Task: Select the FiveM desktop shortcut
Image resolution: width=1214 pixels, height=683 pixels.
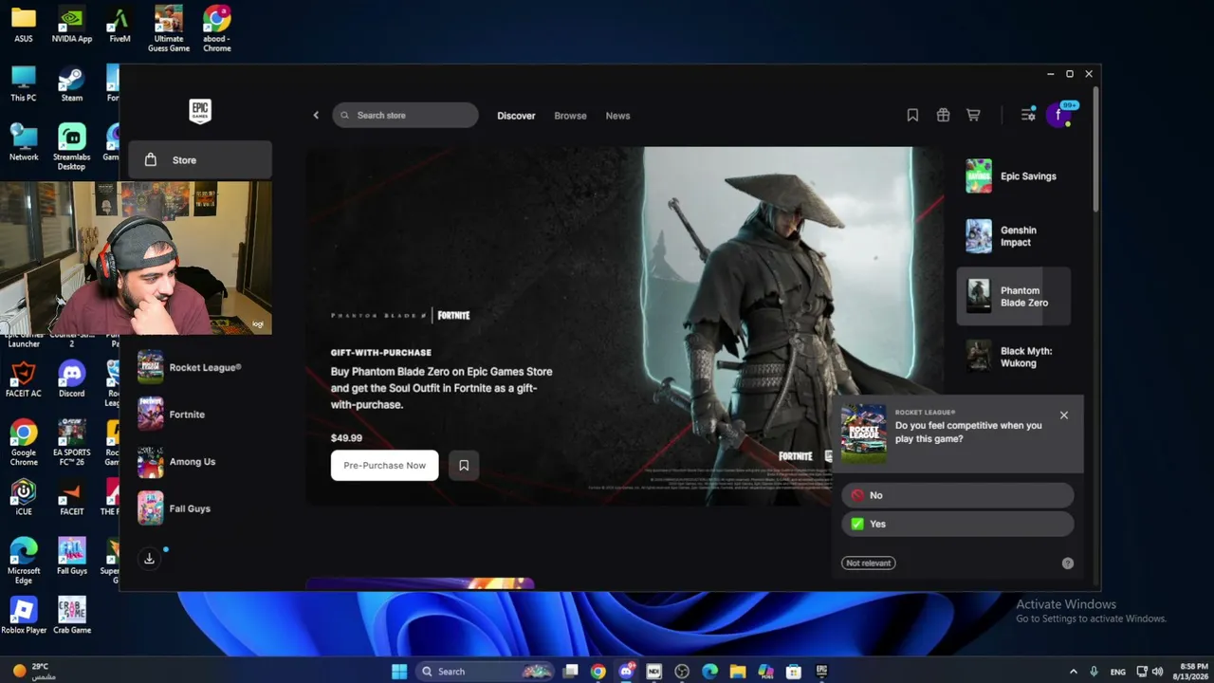Action: click(120, 25)
